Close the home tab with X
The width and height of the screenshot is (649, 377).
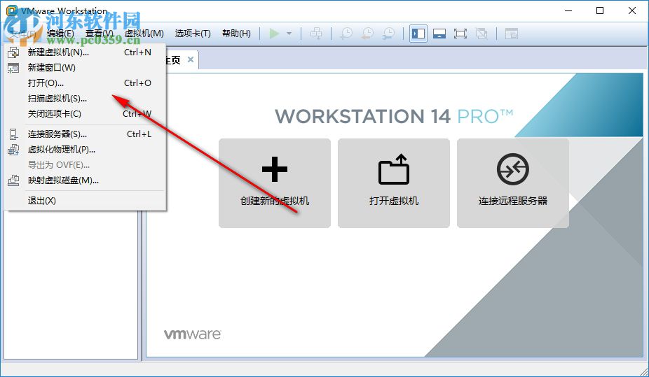tap(191, 59)
